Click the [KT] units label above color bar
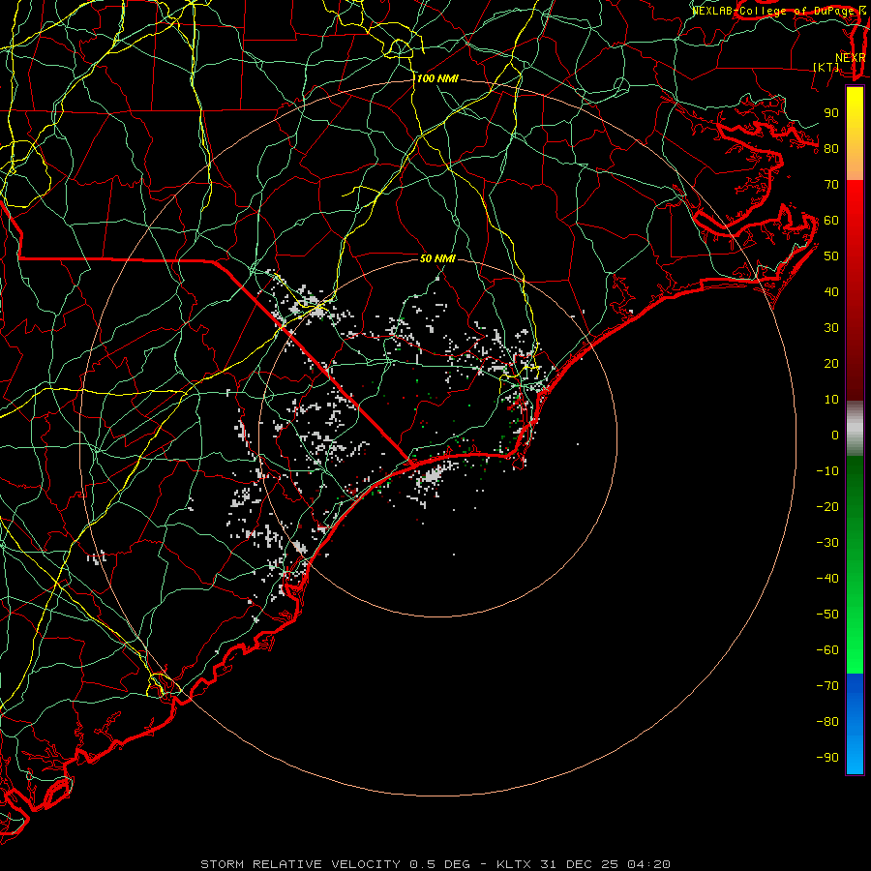The height and width of the screenshot is (871, 871). [x=826, y=67]
